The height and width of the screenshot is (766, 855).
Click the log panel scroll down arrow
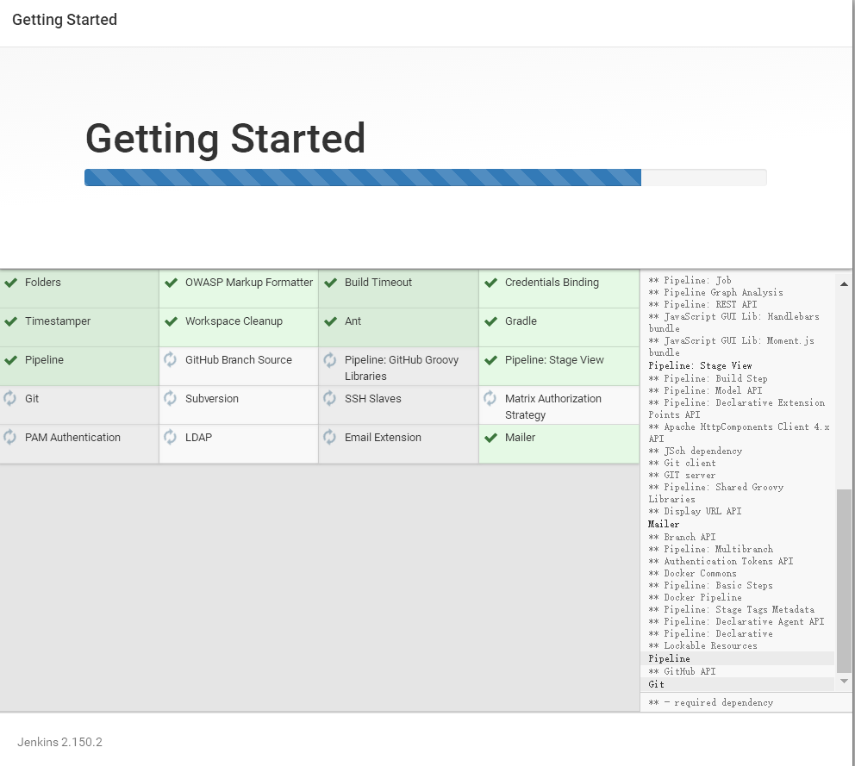coord(844,681)
